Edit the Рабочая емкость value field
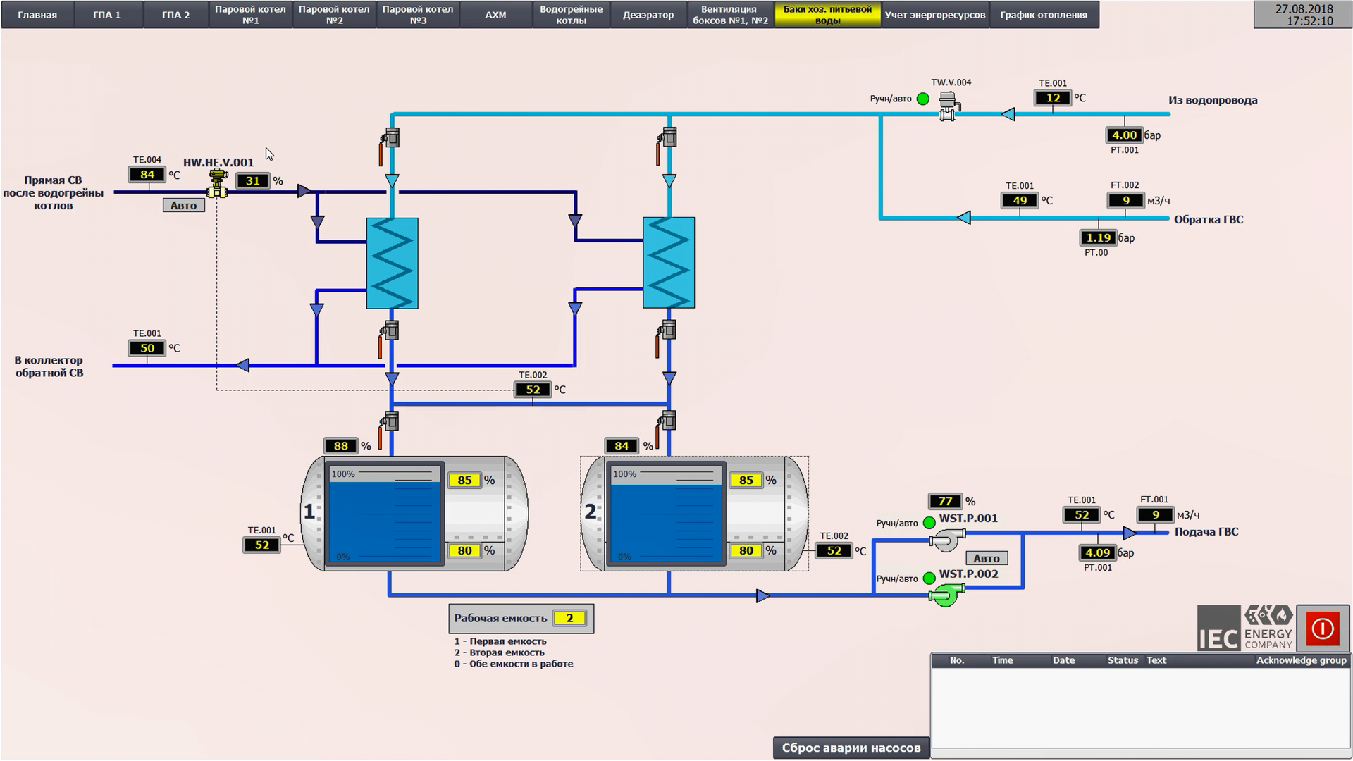Viewport: 1353px width, 761px height. (569, 619)
